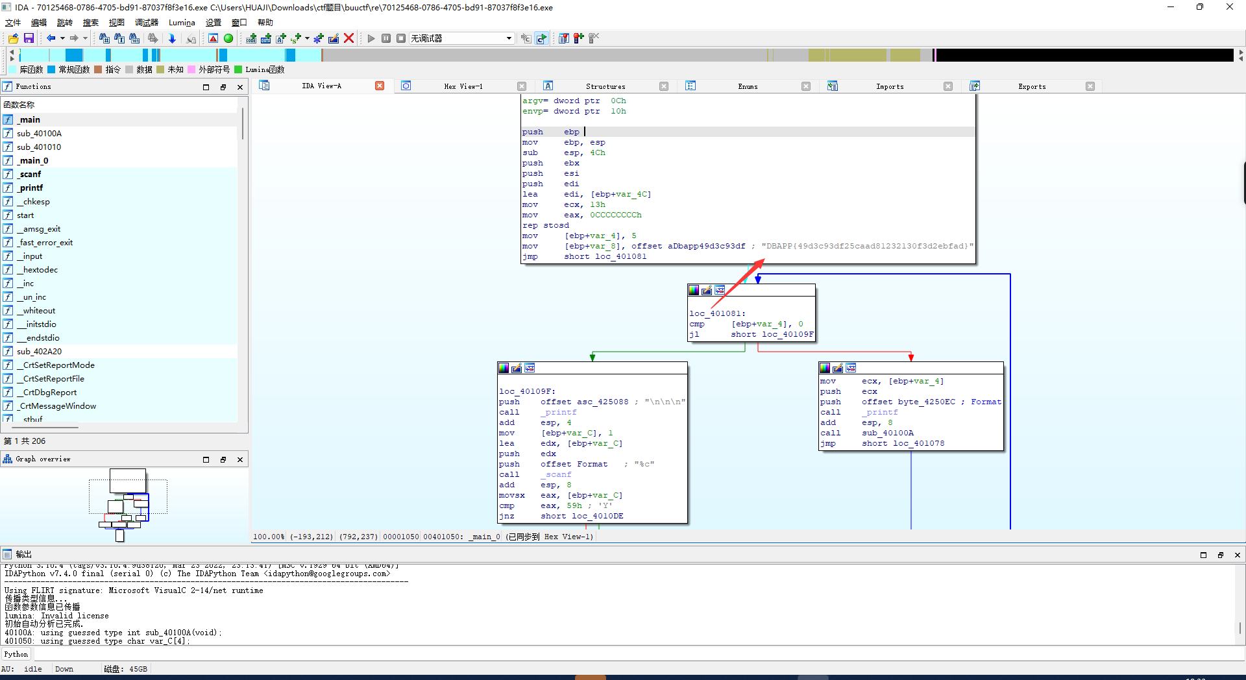The height and width of the screenshot is (680, 1246).
Task: Click the 库函数 cyan legend swatch
Action: [13, 69]
